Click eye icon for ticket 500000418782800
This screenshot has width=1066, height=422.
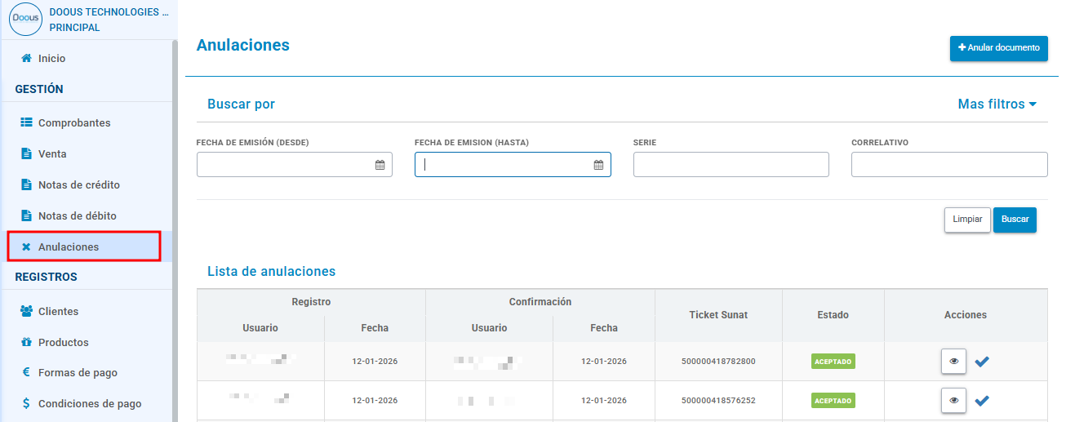tap(953, 362)
